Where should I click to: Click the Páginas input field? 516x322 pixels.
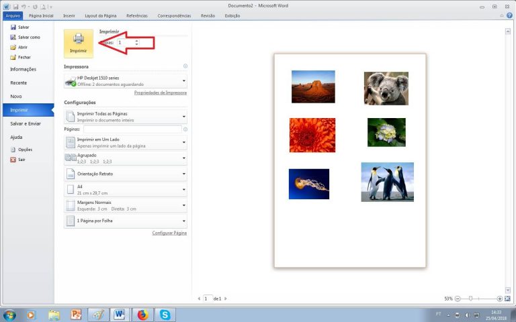pos(132,129)
